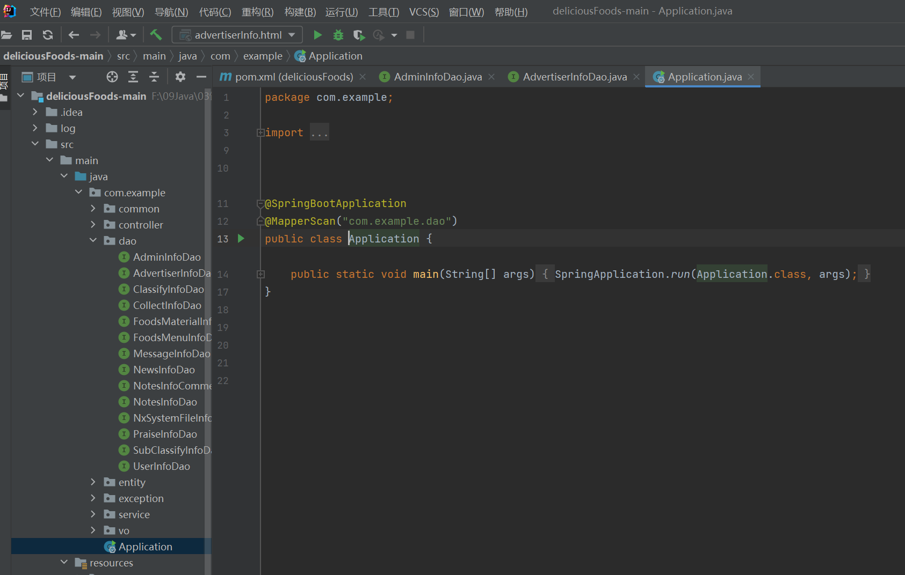Click Run with Coverage shield icon
The height and width of the screenshot is (575, 905).
[359, 35]
